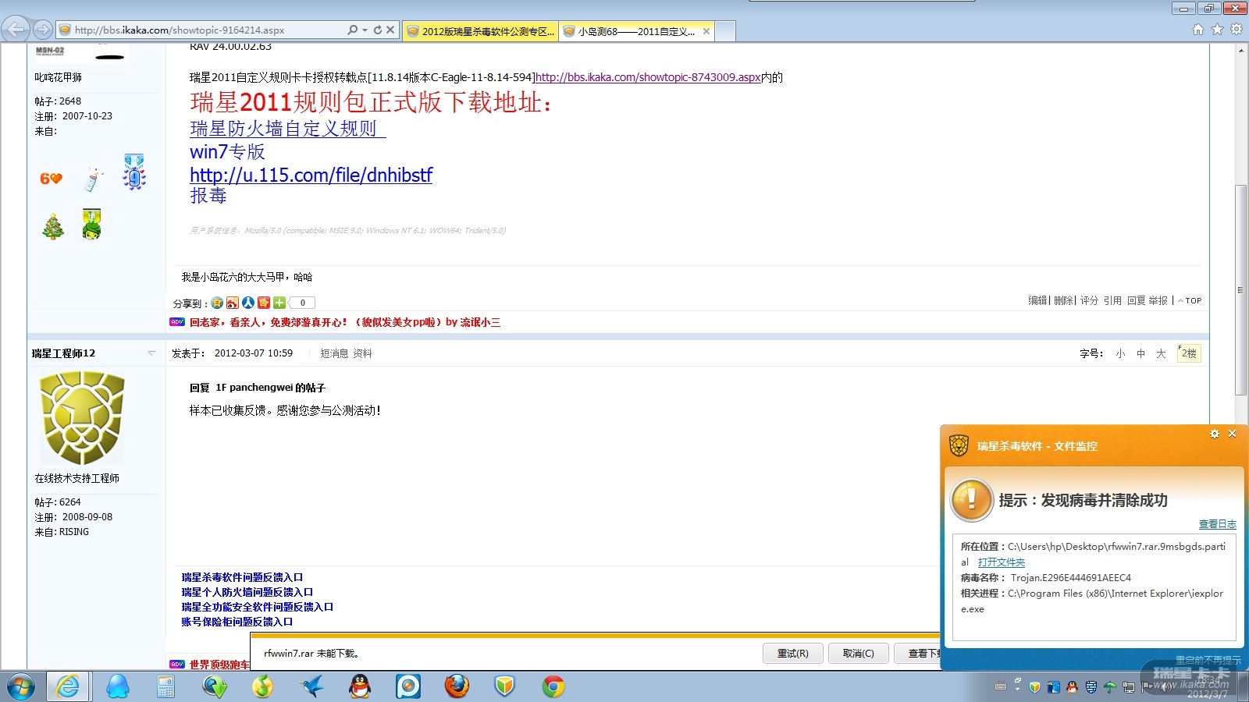Screen dimensions: 1249x702
Task: Send 短消息 to 瑞星工程师12
Action: pyautogui.click(x=334, y=353)
